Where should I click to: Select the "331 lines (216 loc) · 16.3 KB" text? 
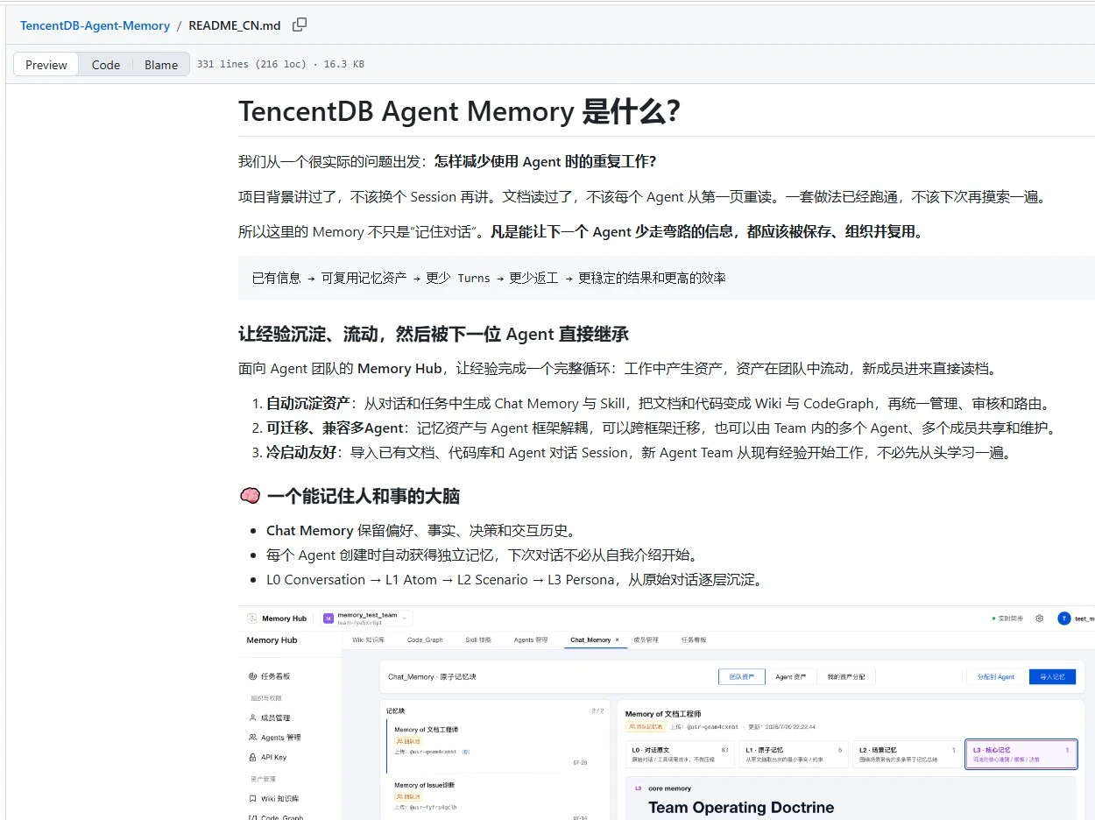(280, 65)
